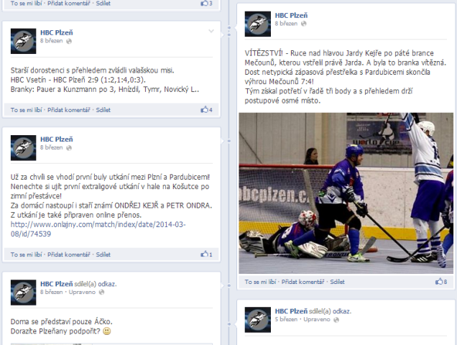
Task: Open HBC Plzeň avatar on Pardubice announcement post
Action: click(x=23, y=148)
